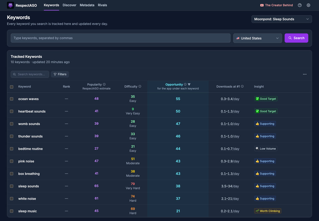Click the Popularity info icon
Image resolution: width=319 pixels, height=221 pixels.
104,84
